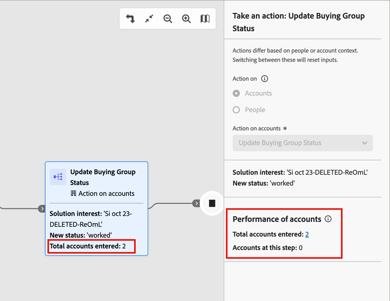The height and width of the screenshot is (301, 390).
Task: Click 'Accounts at this step: 0' text
Action: [267, 248]
